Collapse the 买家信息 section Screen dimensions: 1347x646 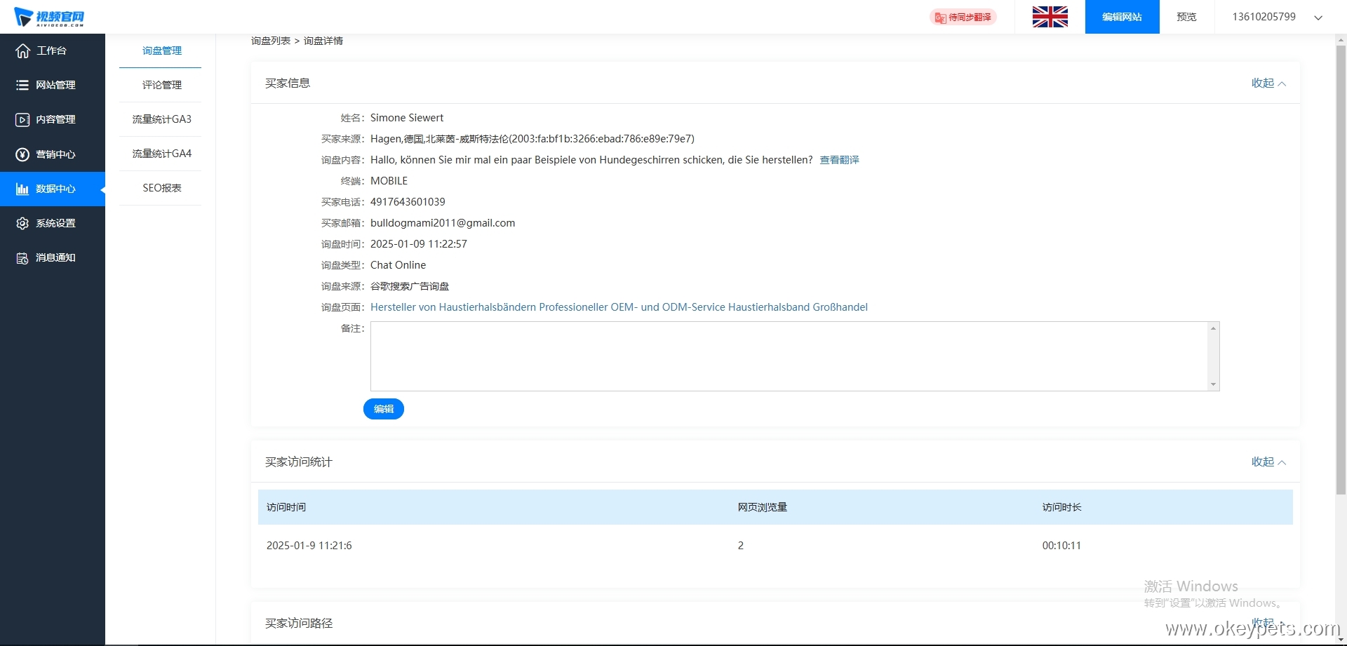(1268, 83)
